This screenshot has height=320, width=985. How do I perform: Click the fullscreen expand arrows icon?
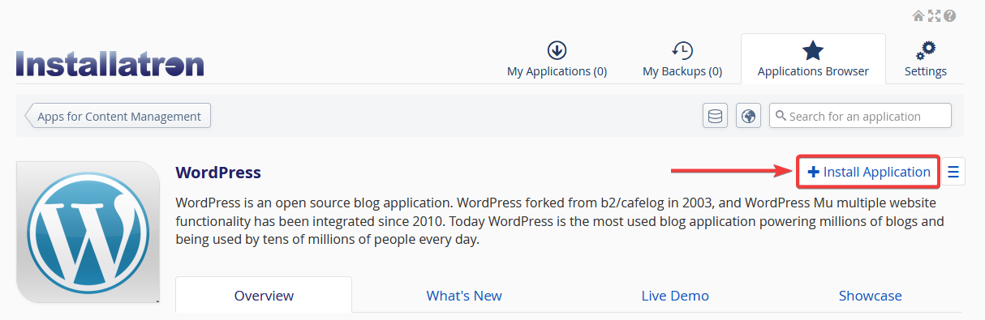point(934,15)
